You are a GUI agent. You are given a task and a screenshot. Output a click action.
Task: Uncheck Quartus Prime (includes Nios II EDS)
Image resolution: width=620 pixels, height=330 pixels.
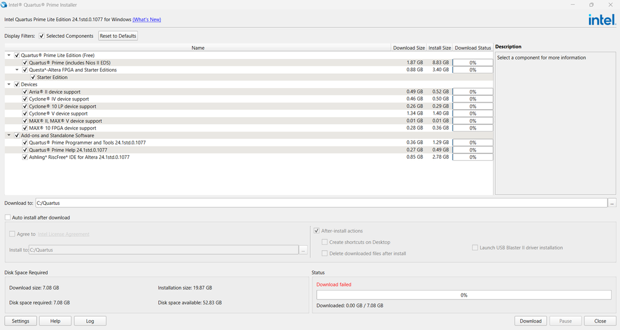click(x=25, y=63)
